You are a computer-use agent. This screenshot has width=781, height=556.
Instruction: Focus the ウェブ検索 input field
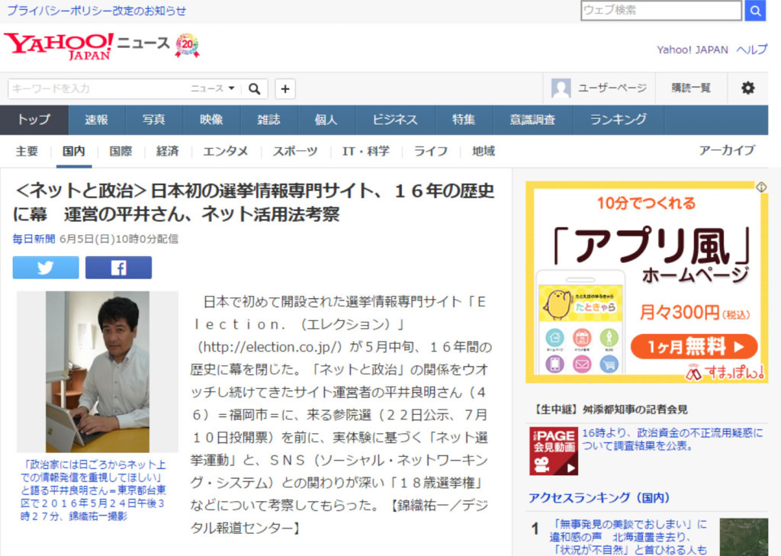click(x=660, y=11)
